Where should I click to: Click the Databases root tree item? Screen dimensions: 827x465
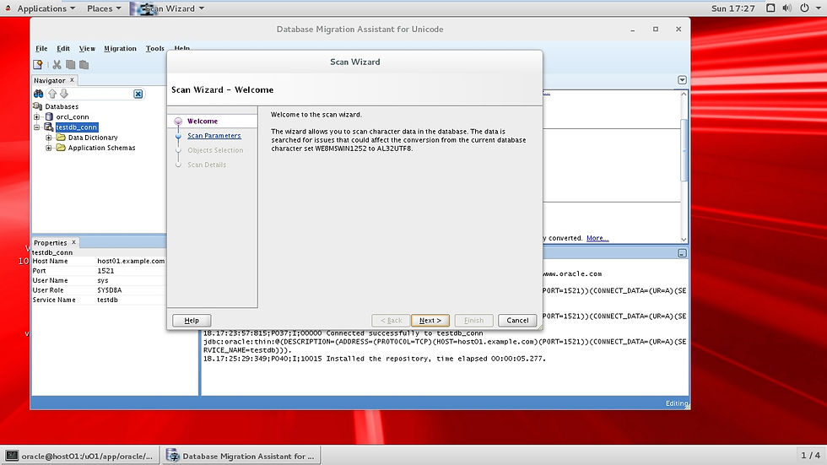pyautogui.click(x=62, y=106)
